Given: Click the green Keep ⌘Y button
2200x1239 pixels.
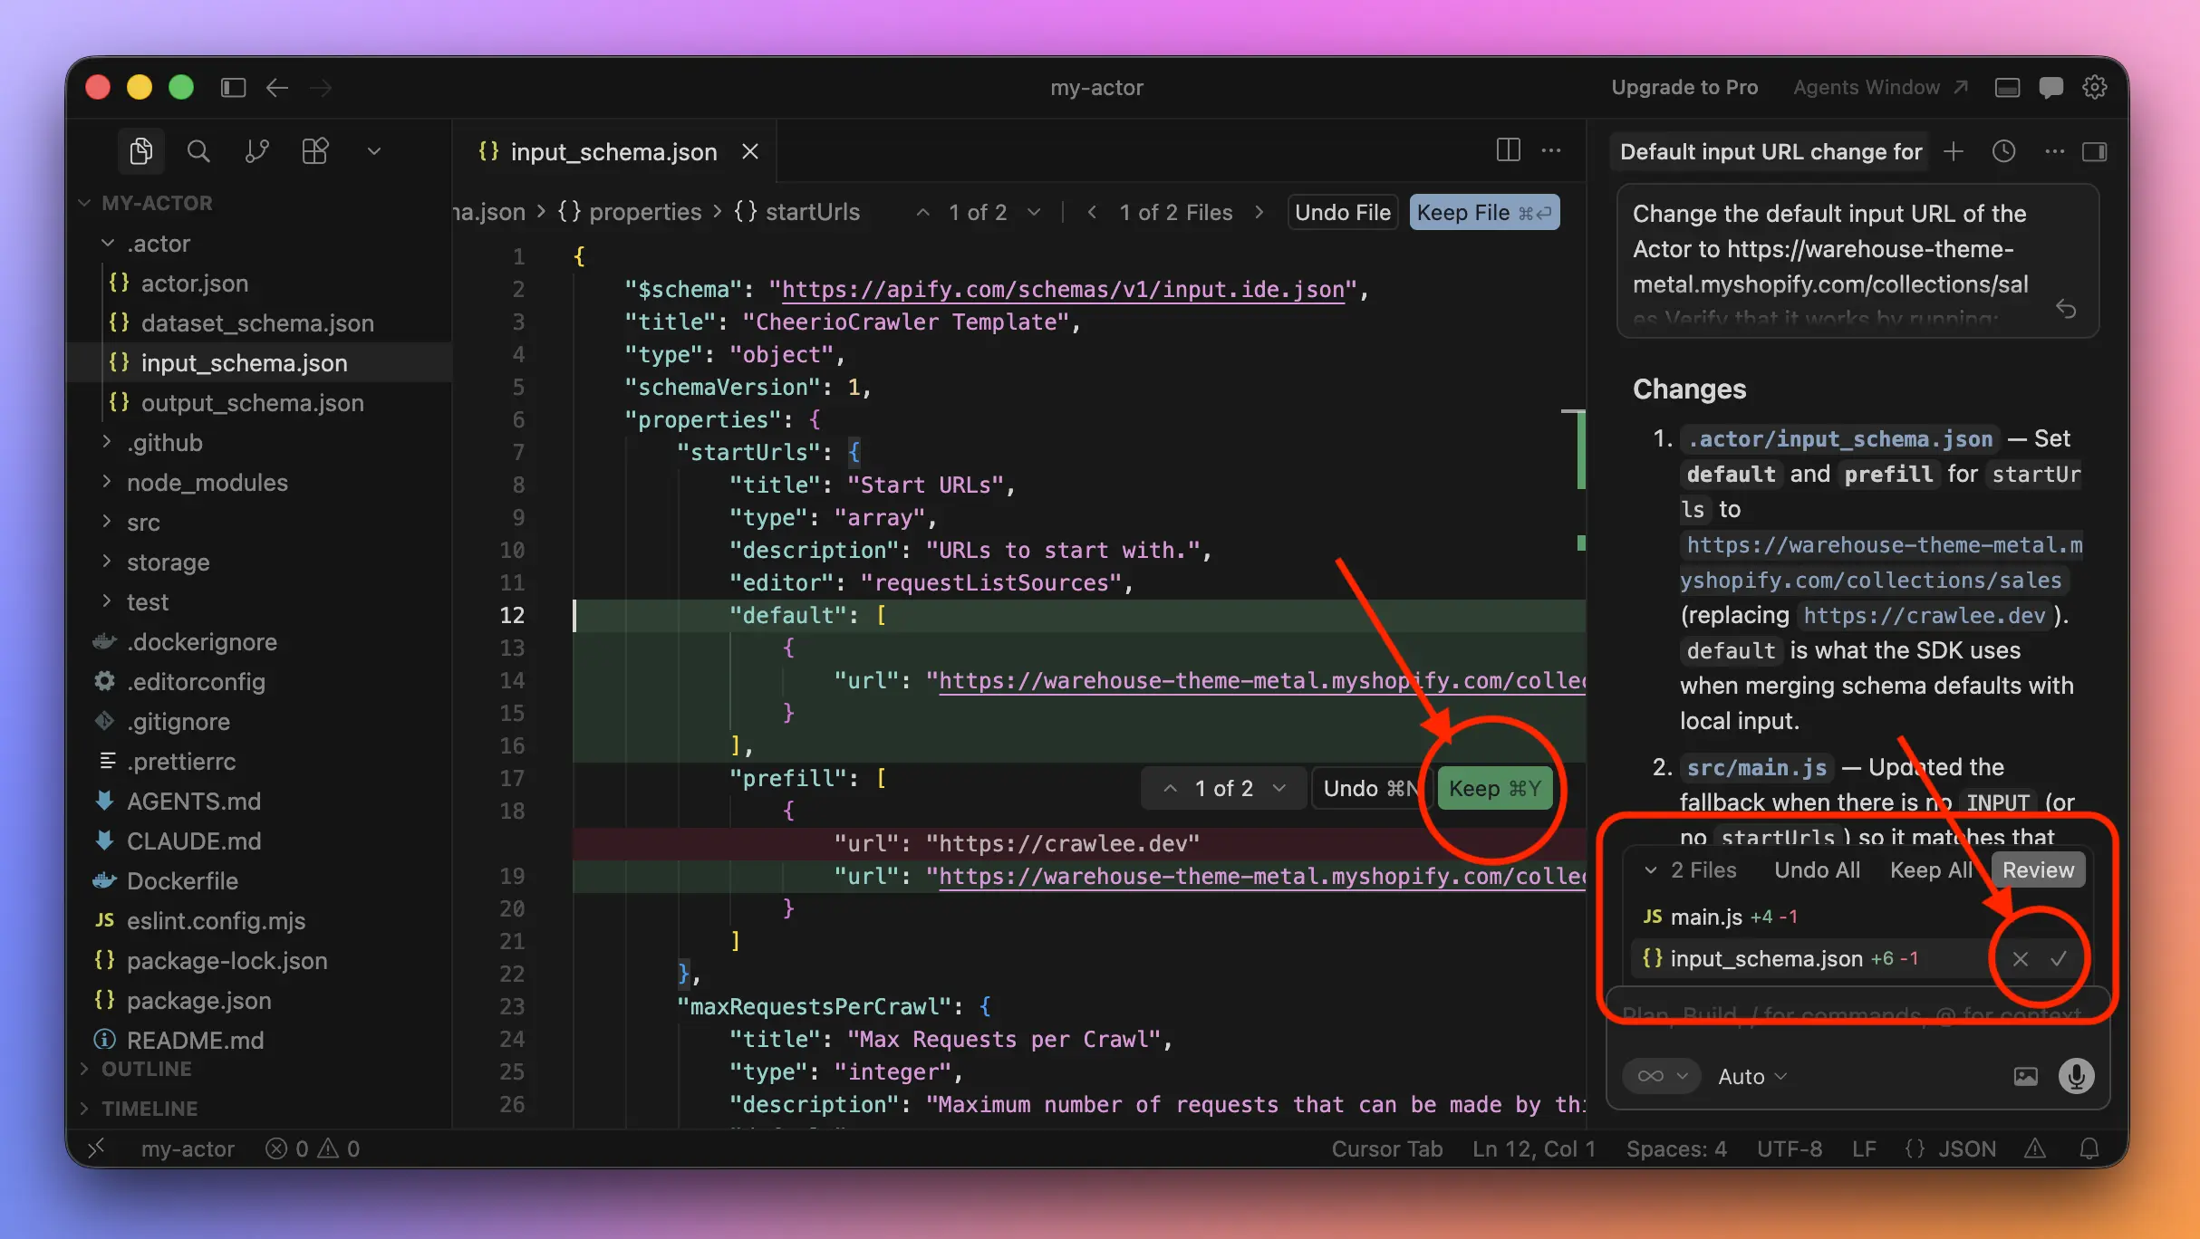Looking at the screenshot, I should [x=1494, y=789].
